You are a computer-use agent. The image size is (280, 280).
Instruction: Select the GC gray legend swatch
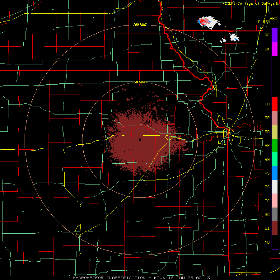275,214
